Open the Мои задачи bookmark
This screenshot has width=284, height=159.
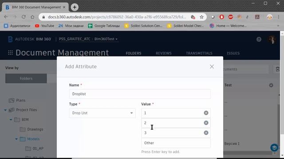[x=71, y=26]
